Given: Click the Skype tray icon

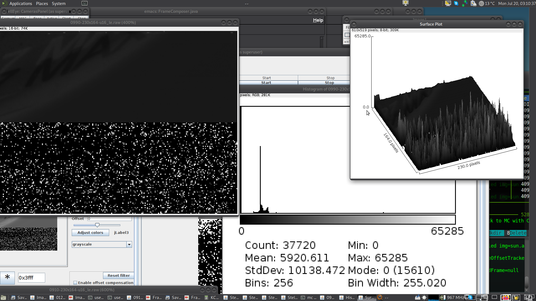Looking at the screenshot, I should 456,3.
